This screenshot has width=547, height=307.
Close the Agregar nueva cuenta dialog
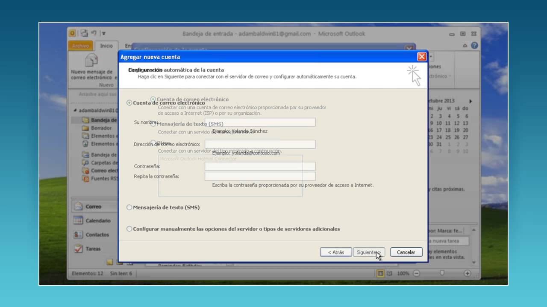click(x=422, y=57)
